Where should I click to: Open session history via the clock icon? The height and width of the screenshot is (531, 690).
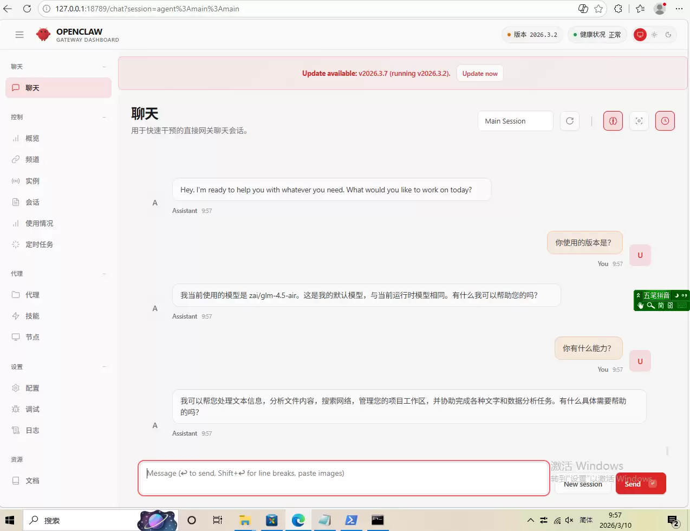(x=665, y=121)
